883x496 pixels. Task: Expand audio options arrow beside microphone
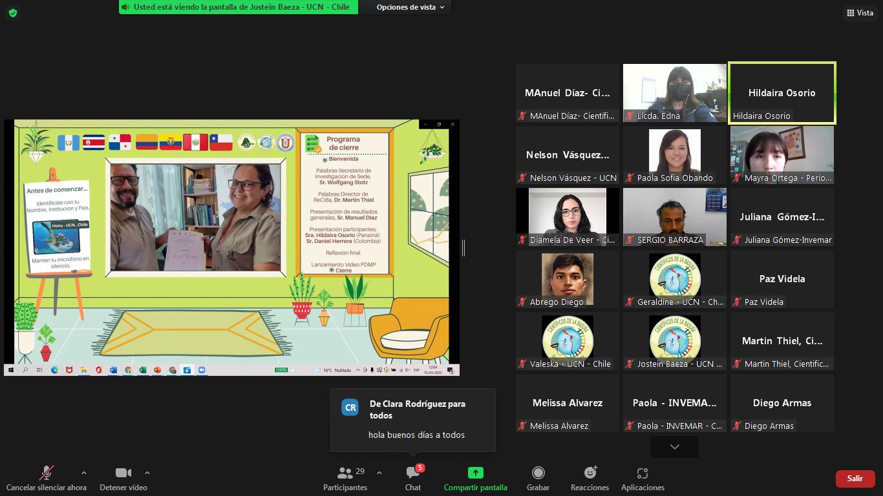coord(83,473)
